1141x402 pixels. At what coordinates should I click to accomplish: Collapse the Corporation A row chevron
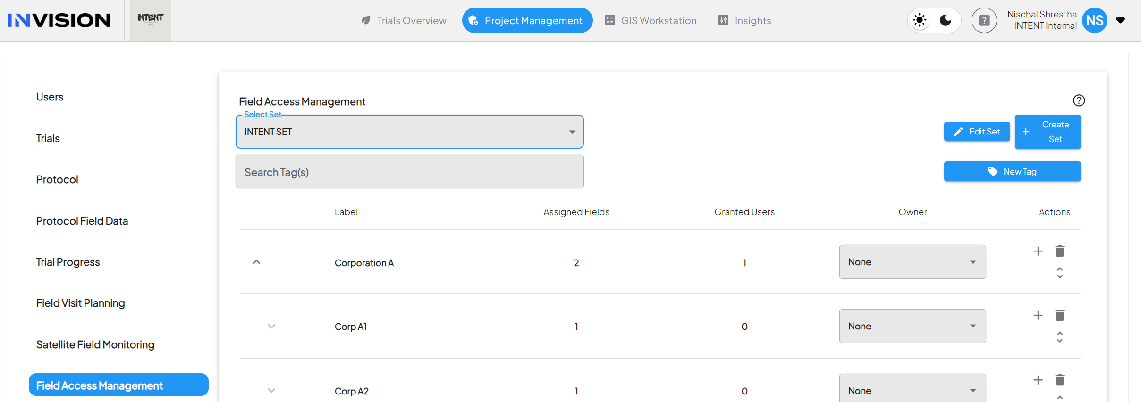(256, 262)
